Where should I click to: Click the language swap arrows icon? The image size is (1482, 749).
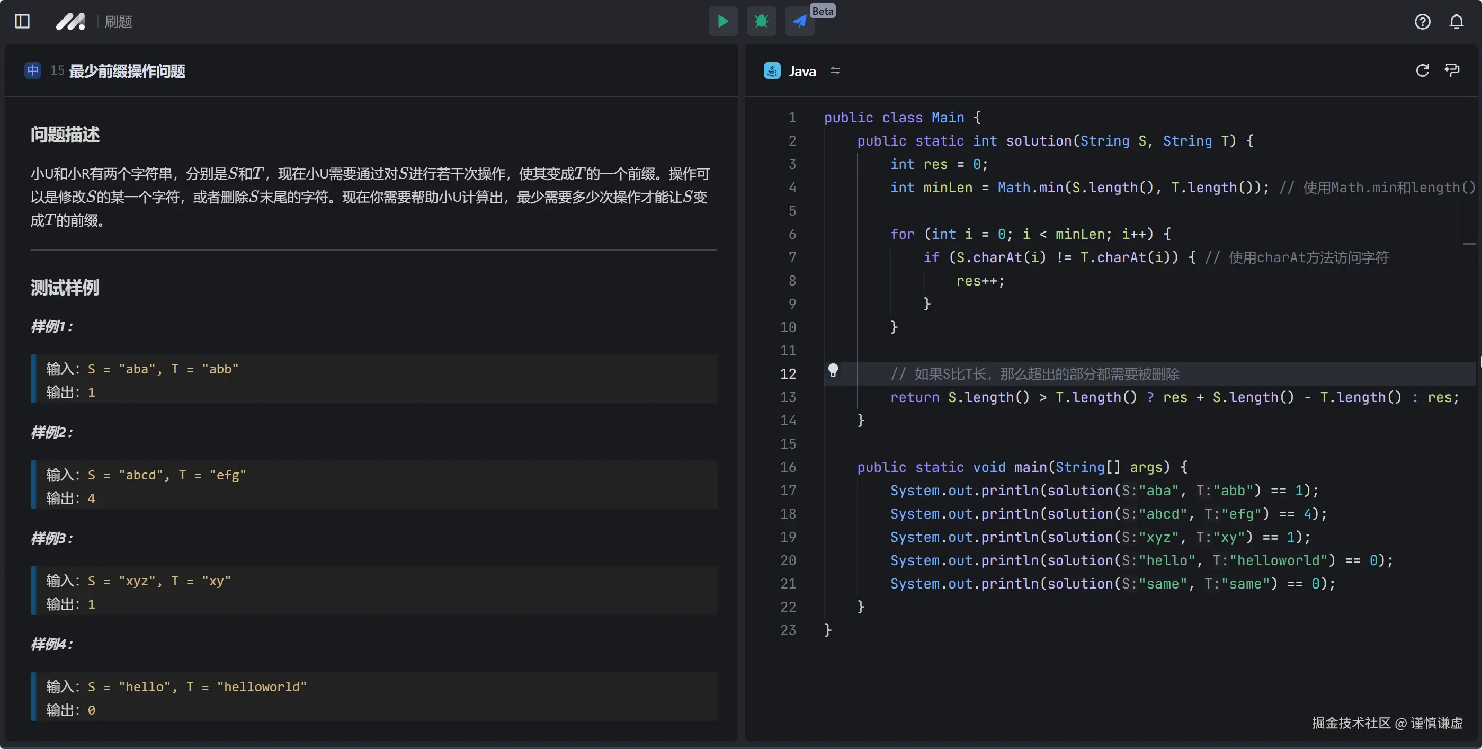(x=835, y=71)
